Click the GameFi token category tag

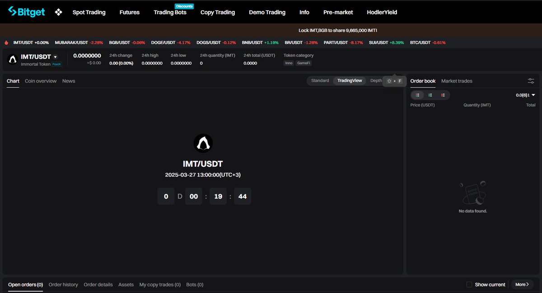(303, 63)
